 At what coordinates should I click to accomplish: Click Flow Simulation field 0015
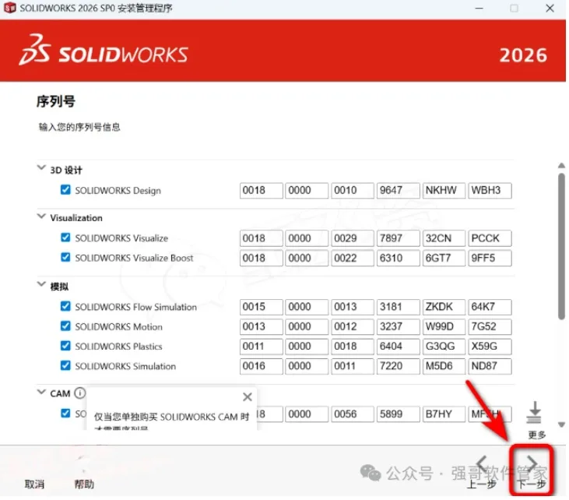(261, 307)
